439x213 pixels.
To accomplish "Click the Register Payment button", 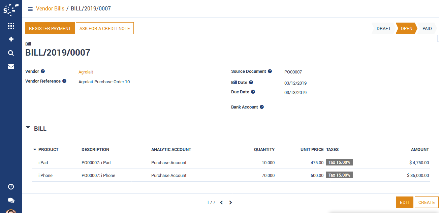I will [x=50, y=28].
